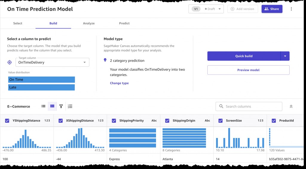Image resolution: width=306 pixels, height=169 pixels.
Task: Uncheck the XShippingDistance column checkbox
Action: pyautogui.click(x=60, y=121)
